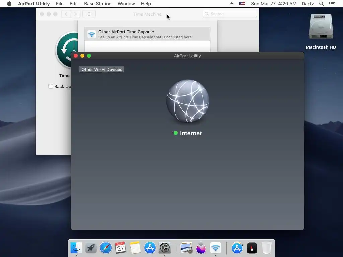Select Other AirPort Time Capsule row
343x257 pixels.
pos(147,34)
